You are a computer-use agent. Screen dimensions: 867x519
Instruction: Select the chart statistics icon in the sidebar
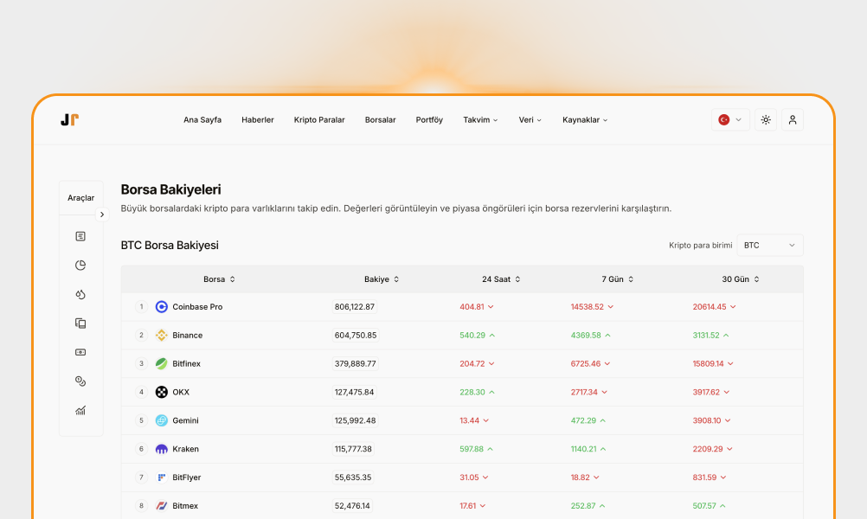[x=80, y=410]
